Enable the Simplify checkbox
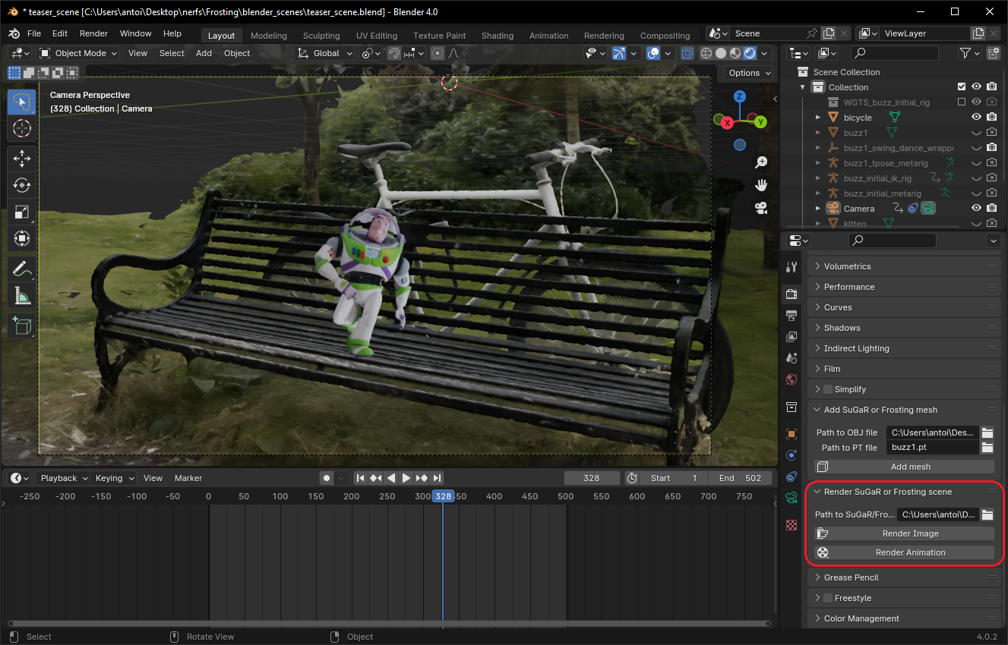The image size is (1008, 645). [828, 389]
